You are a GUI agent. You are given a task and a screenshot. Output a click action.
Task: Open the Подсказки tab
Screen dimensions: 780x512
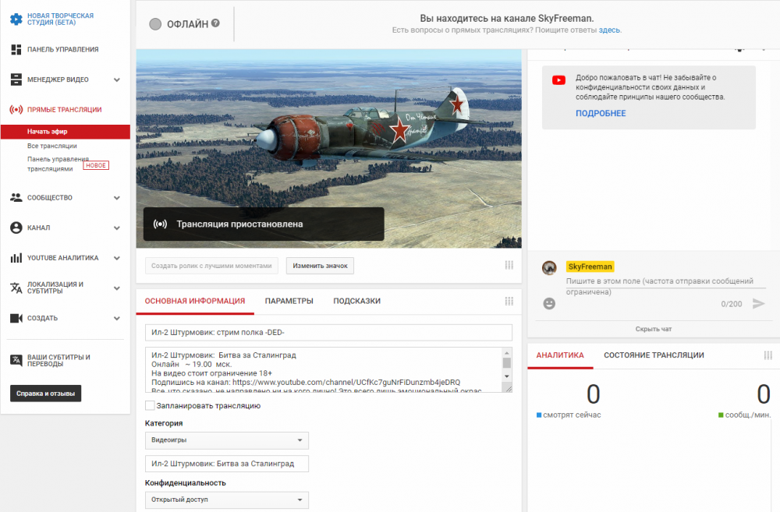click(356, 301)
